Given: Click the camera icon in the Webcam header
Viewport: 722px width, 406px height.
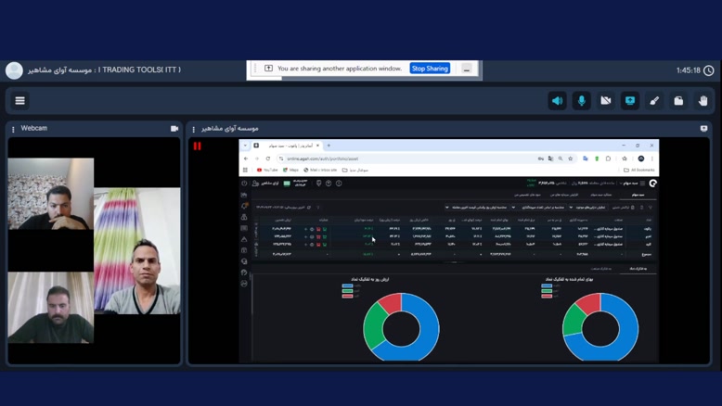Looking at the screenshot, I should [174, 129].
